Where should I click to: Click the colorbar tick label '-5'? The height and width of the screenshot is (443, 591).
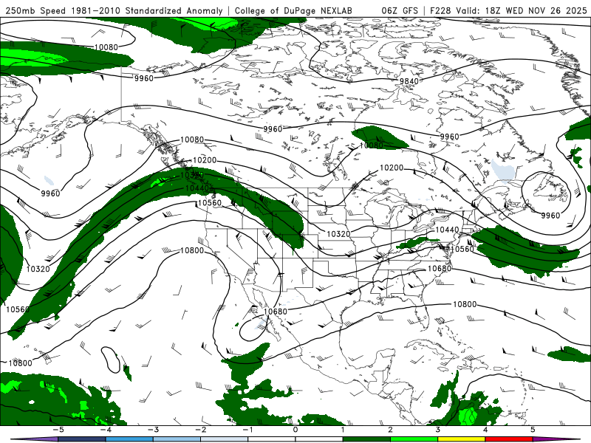point(58,430)
